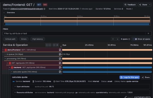The height and width of the screenshot is (98, 153).
Task: Click Library Name quote-service text
Action: click(126, 81)
